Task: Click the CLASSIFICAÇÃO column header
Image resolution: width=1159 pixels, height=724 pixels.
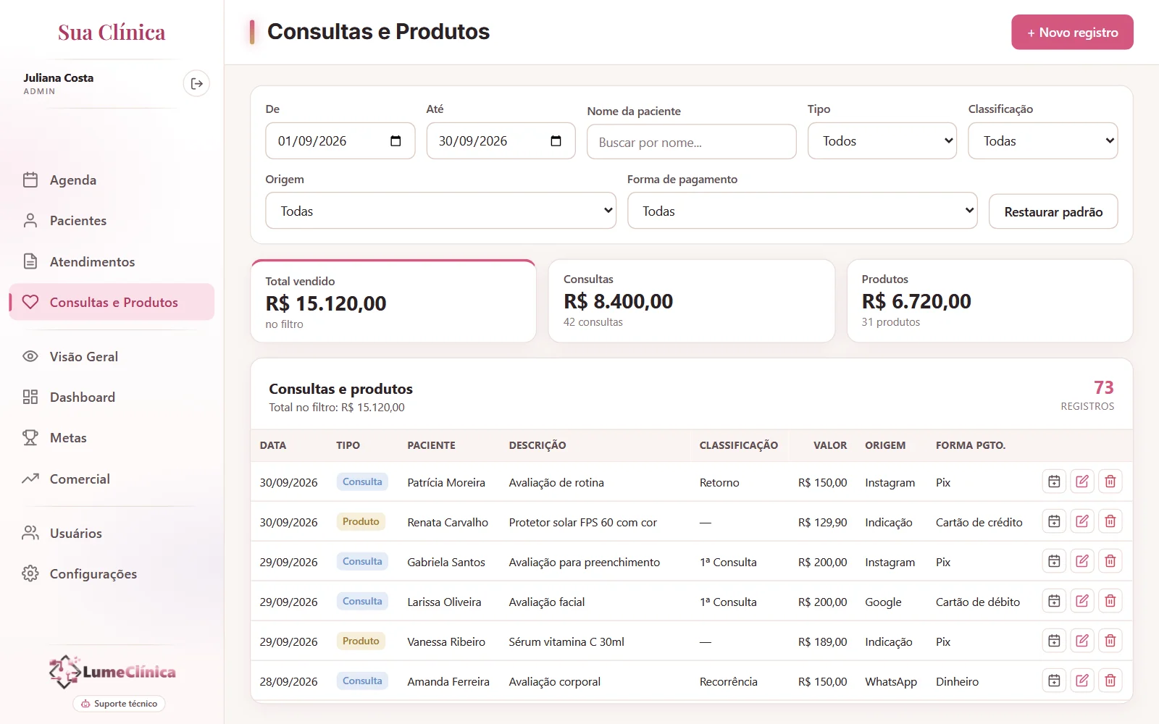Action: [x=738, y=445]
